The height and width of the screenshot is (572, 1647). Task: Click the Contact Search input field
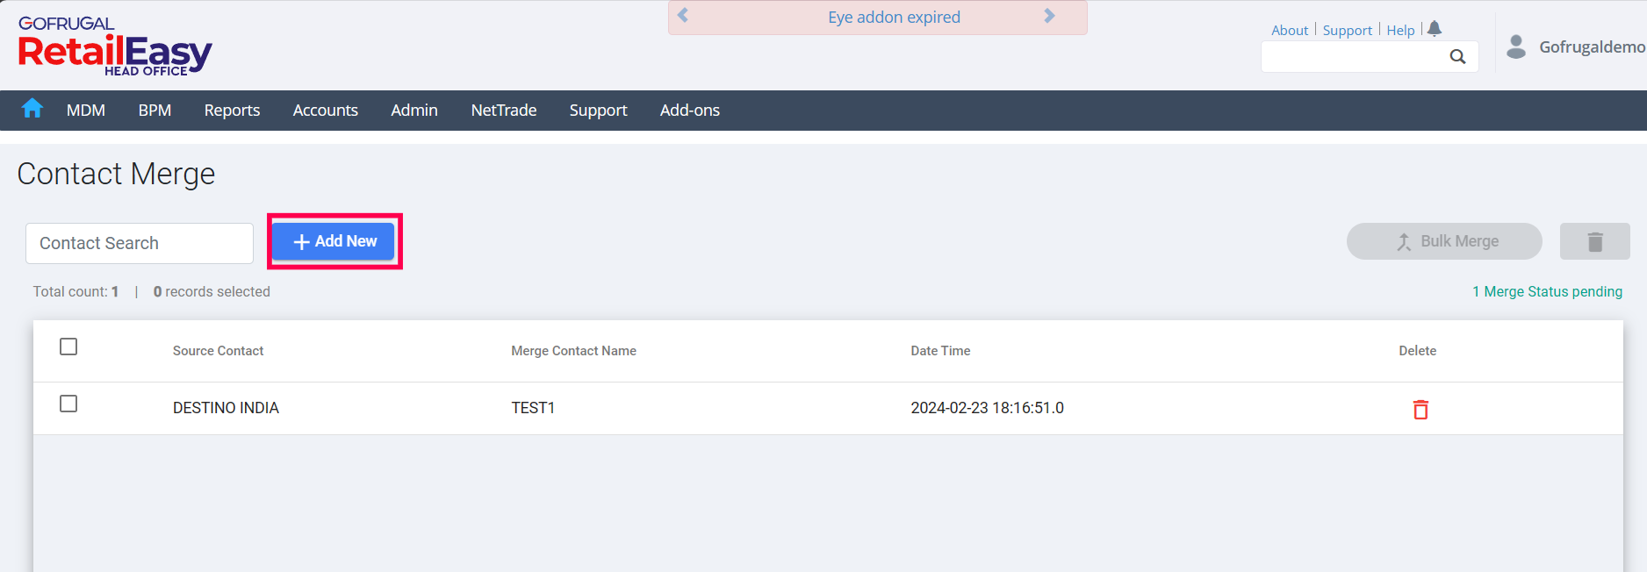140,243
